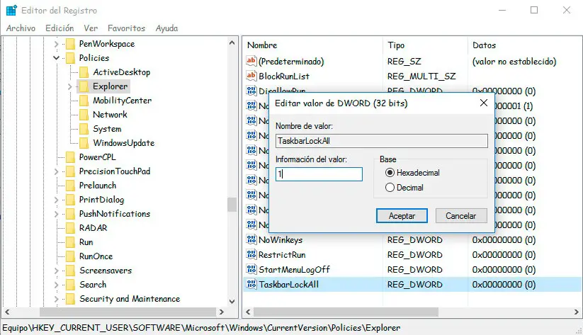The height and width of the screenshot is (335, 583).
Task: Click the PushNotifications folder icon
Action: tap(70, 214)
